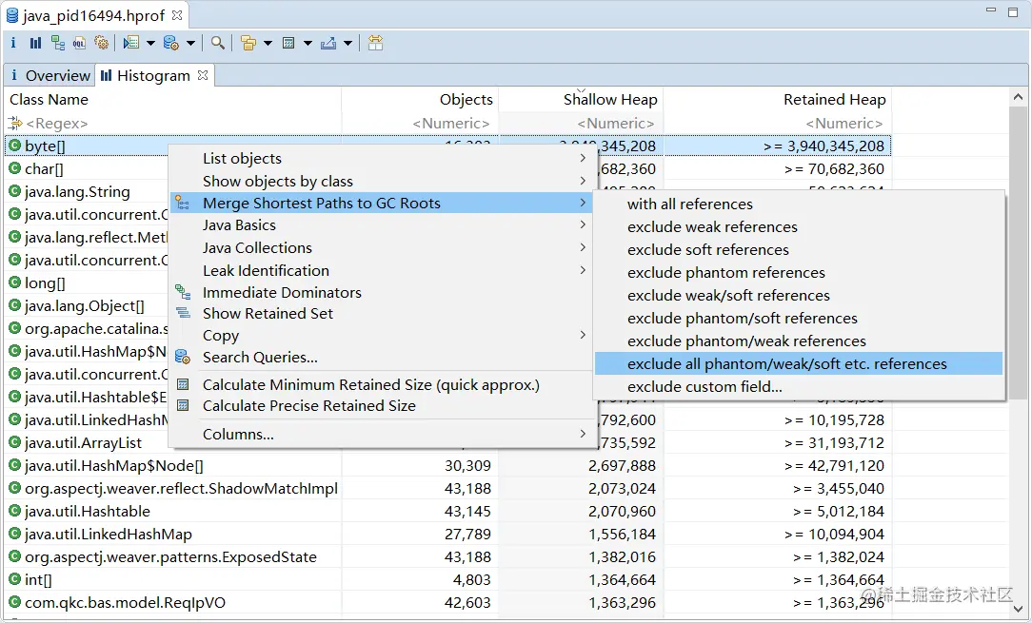Select the java.util.HashMap$Node[] row
The image size is (1032, 623).
448,466
